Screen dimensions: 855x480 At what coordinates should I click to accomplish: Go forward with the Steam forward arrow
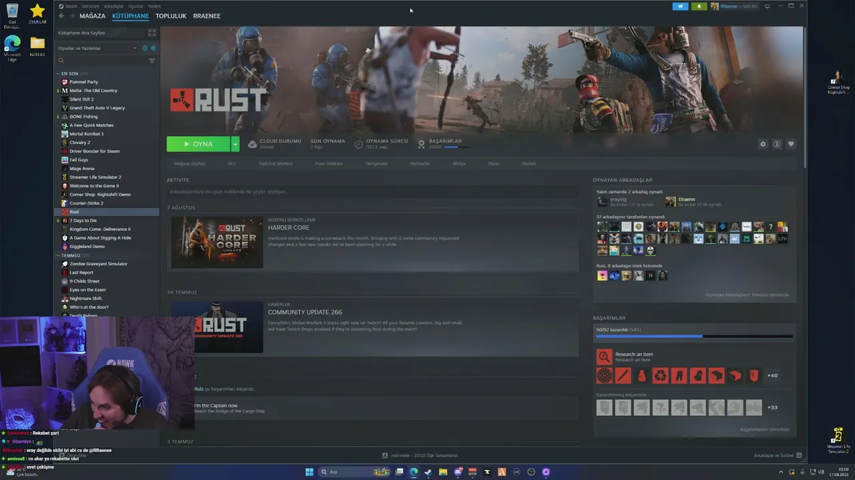[71, 15]
